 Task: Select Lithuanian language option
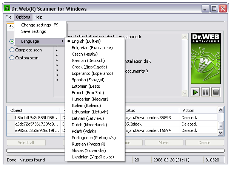click(x=95, y=112)
